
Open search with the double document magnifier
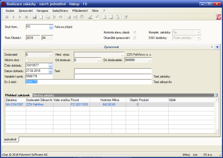(x=111, y=17)
